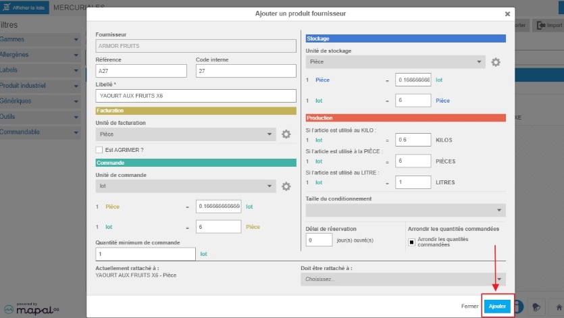Click the dialog title 'Ajouter un produit fournisseur'

[x=301, y=14]
